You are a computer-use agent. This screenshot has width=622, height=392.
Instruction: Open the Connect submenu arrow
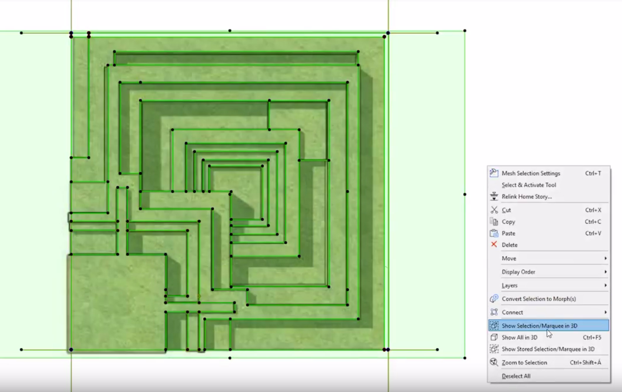pos(605,312)
